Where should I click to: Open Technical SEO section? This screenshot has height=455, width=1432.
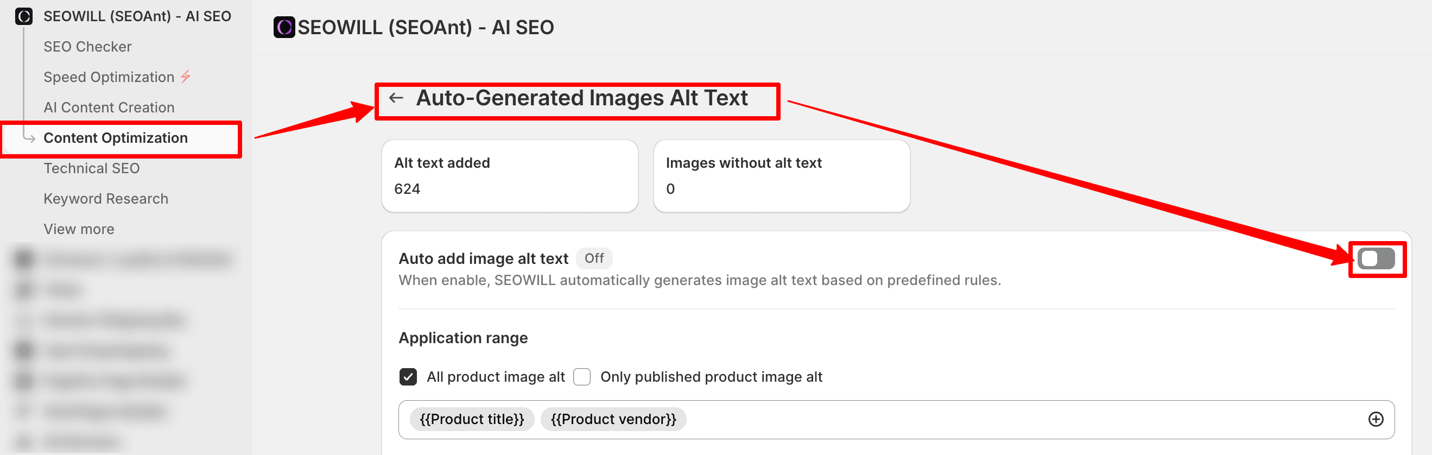(x=92, y=168)
